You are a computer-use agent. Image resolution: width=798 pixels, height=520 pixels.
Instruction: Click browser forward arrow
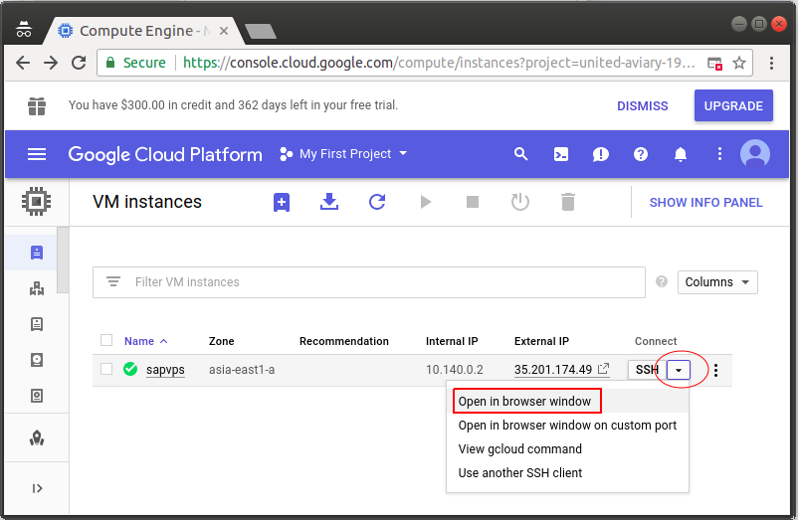51,63
